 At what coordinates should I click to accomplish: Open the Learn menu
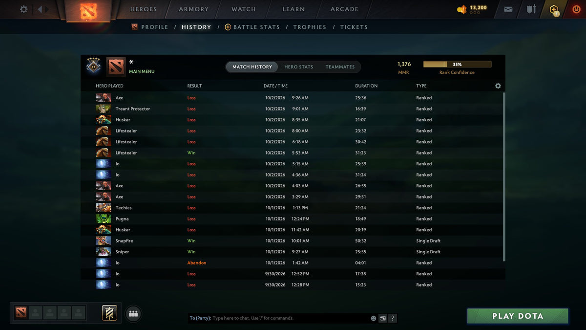[293, 9]
